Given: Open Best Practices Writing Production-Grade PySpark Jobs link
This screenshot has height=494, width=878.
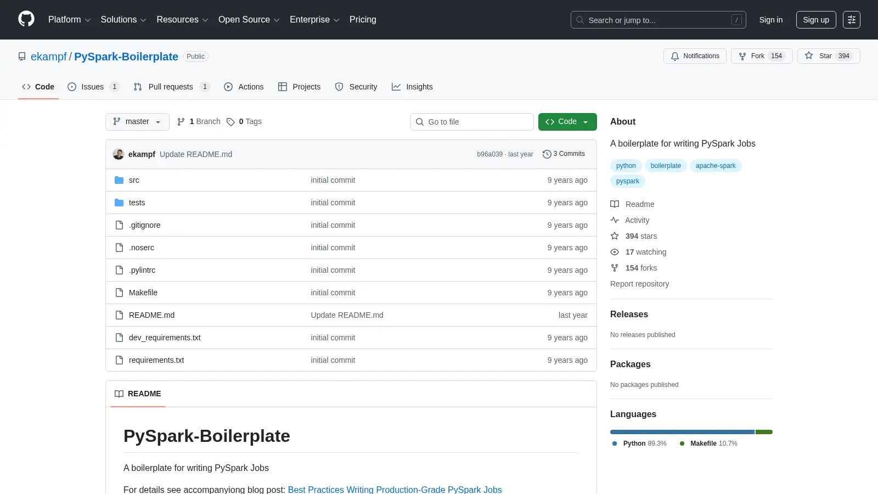Looking at the screenshot, I should coord(395,490).
